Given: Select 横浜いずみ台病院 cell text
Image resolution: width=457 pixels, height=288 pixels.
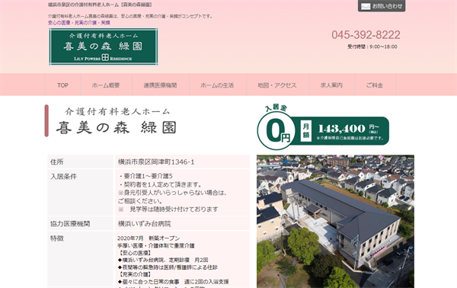Looking at the screenshot, I should point(145,223).
